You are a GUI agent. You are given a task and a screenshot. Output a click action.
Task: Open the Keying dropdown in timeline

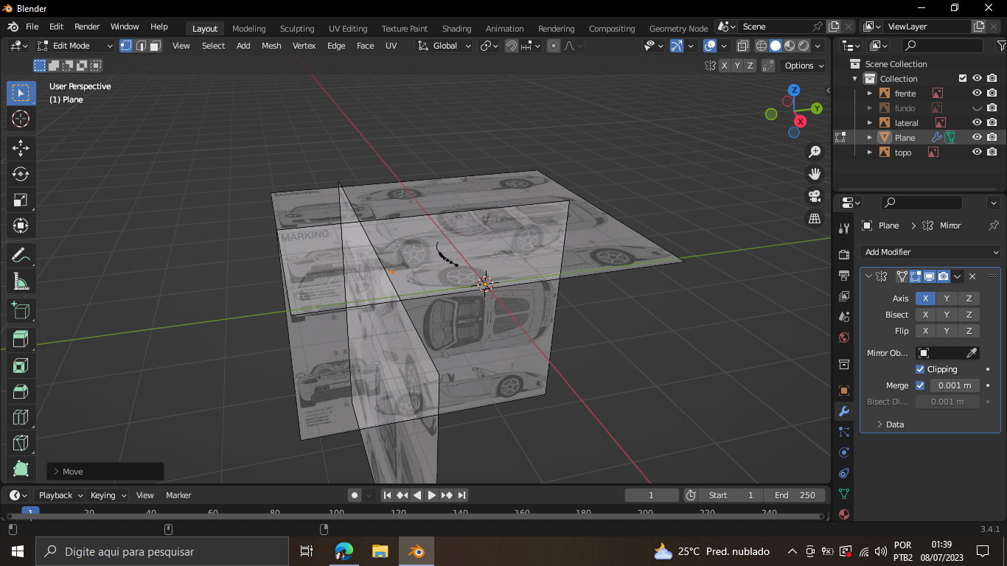coord(108,495)
